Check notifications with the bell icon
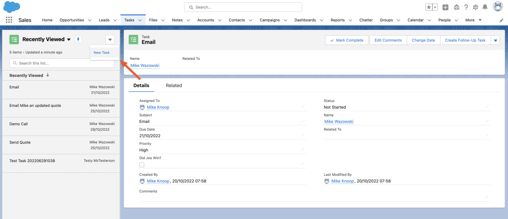Screen dimensions: 508x219 click(485, 7)
